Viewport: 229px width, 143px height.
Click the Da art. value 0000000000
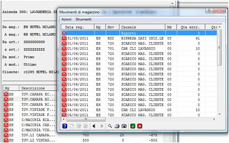point(34,42)
